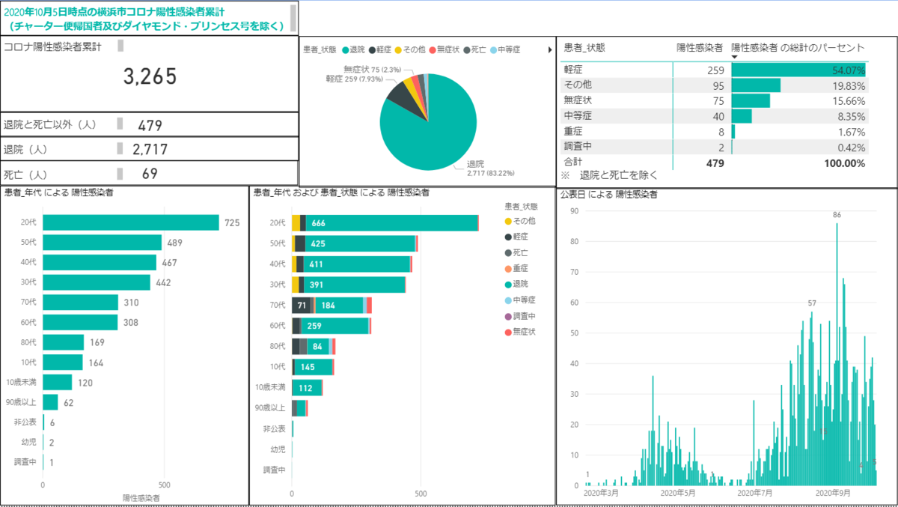This screenshot has height=507, width=898.
Task: Select the 軽症 row in the table
Action: 715,70
